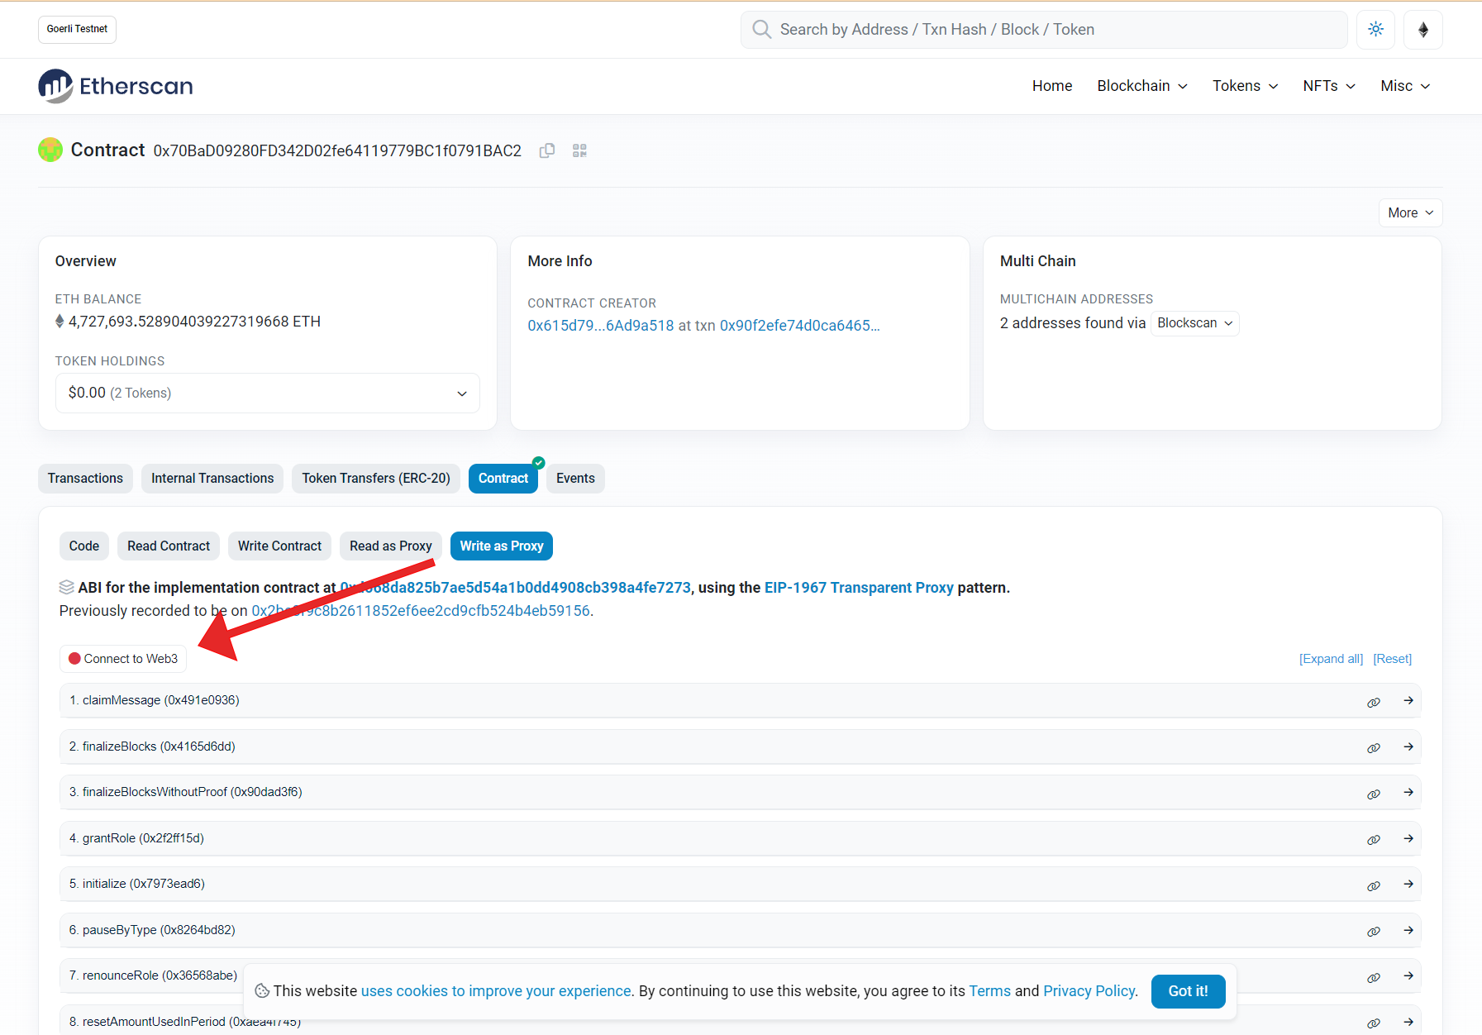Image resolution: width=1482 pixels, height=1035 pixels.
Task: Open the Blockchain navigation menu
Action: 1141,86
